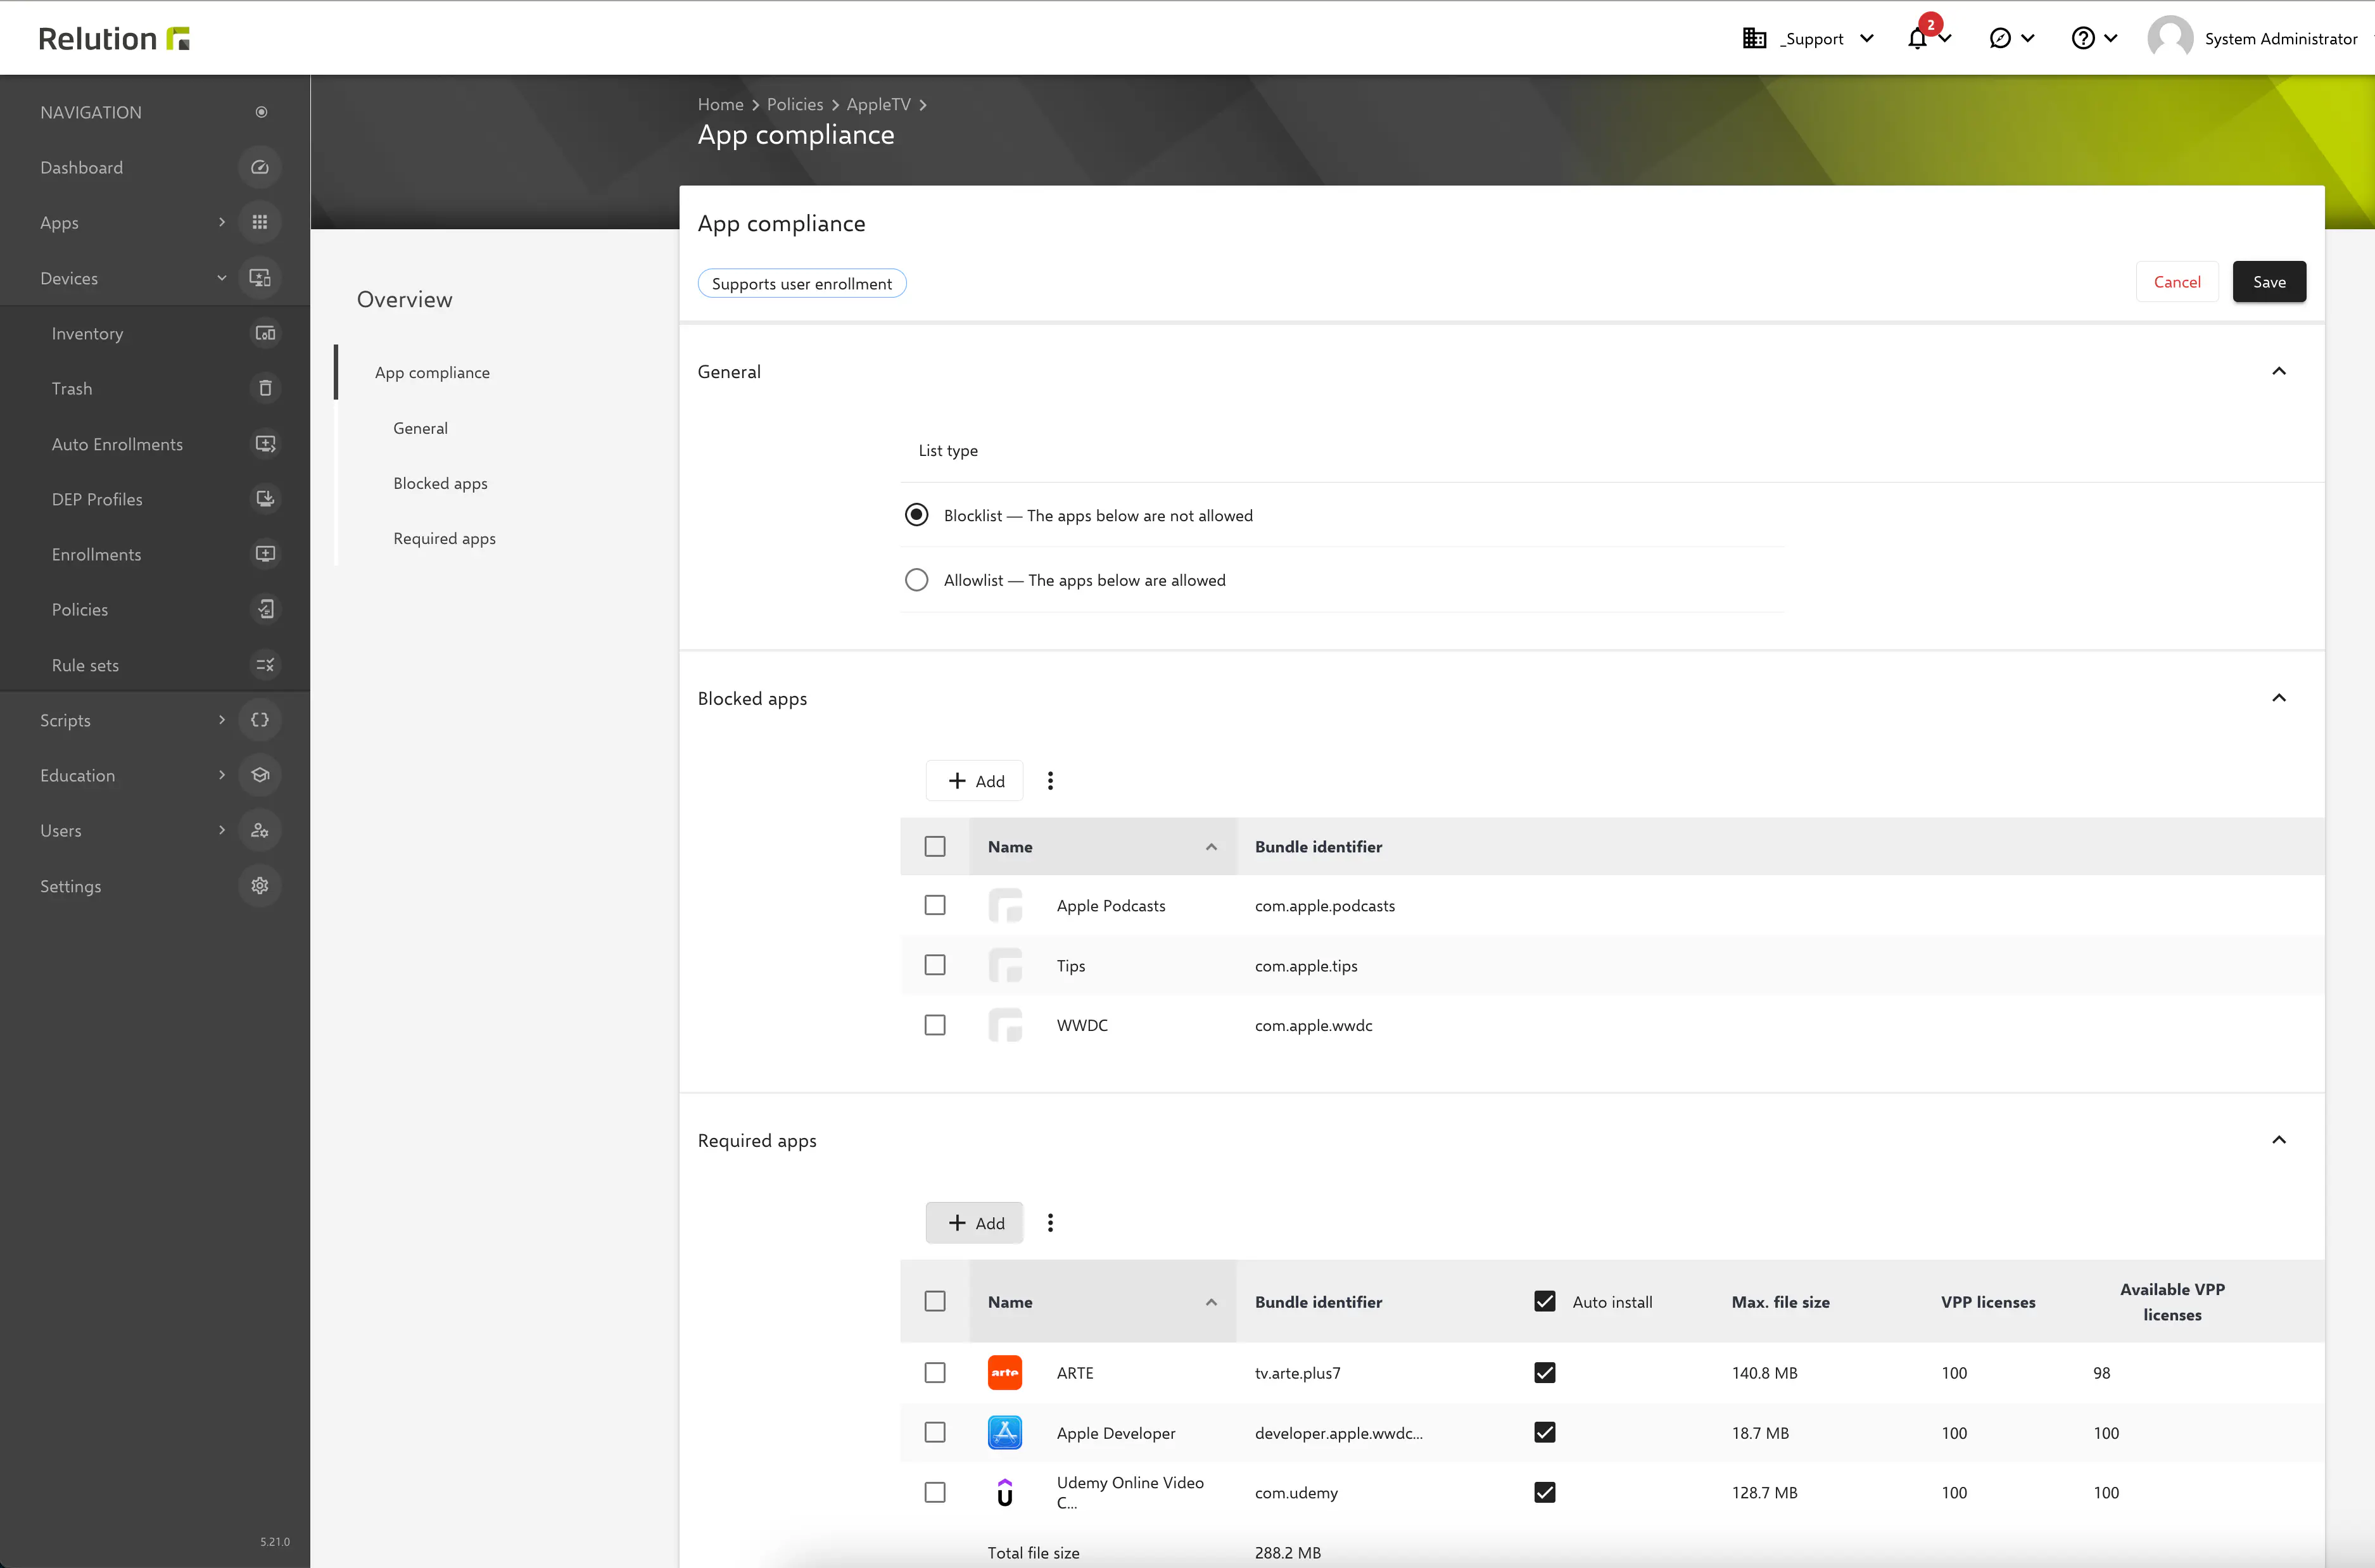
Task: Open the help icon in the top bar
Action: tap(2083, 37)
